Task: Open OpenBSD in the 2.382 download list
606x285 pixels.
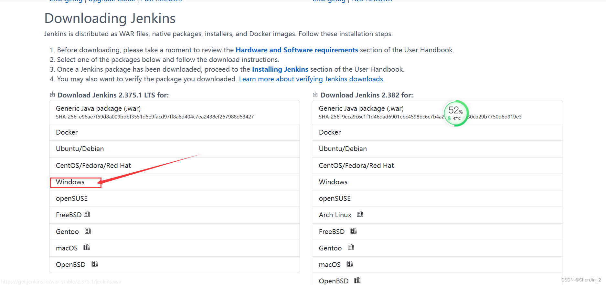Action: click(x=437, y=280)
